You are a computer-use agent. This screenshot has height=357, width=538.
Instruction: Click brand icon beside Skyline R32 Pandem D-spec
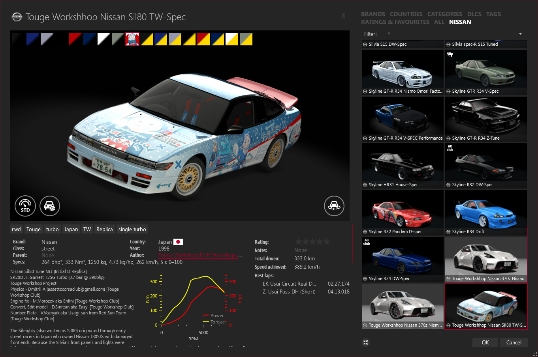365,232
